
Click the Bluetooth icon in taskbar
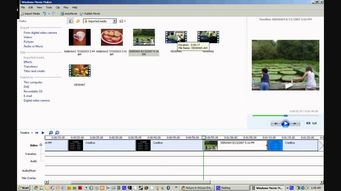click(x=168, y=188)
